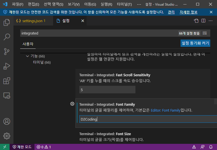Click Open Settings (JSON) icon in editor toolbar
This screenshot has height=150, width=217.
(x=196, y=21)
